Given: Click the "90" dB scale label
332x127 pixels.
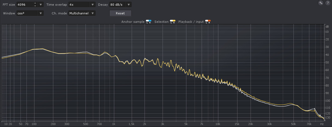Looking at the screenshot, I should tap(327, 93).
